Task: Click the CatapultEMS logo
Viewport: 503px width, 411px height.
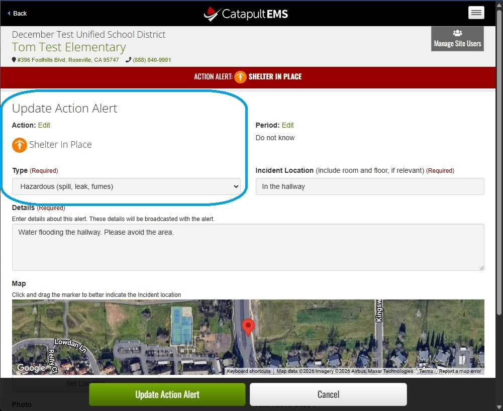Action: pyautogui.click(x=246, y=14)
